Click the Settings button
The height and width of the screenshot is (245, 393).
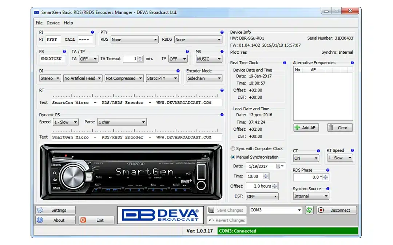55,210
